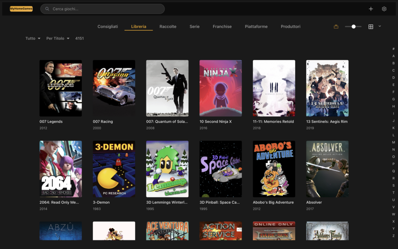398x249 pixels.
Task: Jump to letter W in the index
Action: point(393,214)
